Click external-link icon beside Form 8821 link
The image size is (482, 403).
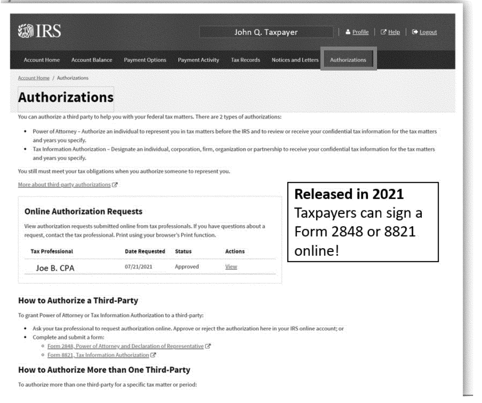[x=153, y=355]
